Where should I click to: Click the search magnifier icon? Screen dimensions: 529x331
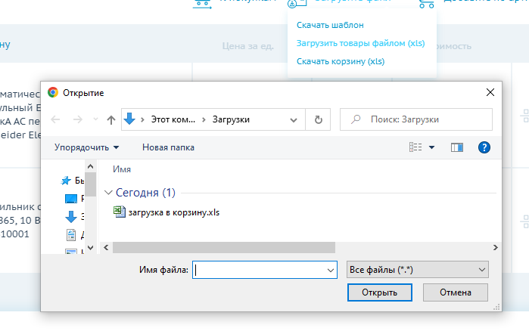click(x=356, y=119)
